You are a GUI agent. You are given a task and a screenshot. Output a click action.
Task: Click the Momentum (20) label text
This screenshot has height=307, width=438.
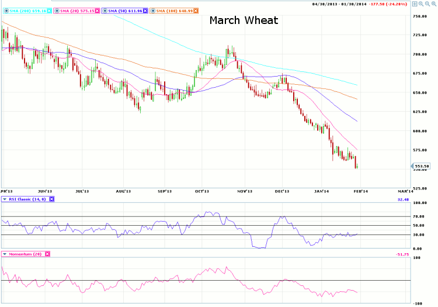click(x=26, y=254)
